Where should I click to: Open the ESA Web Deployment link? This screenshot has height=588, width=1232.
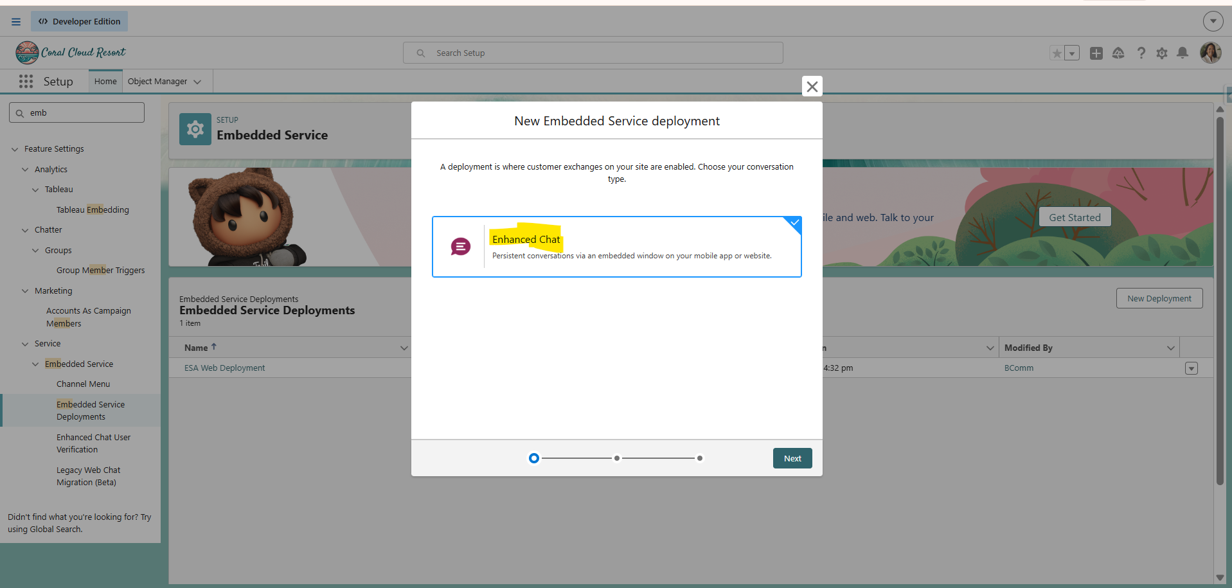click(224, 368)
